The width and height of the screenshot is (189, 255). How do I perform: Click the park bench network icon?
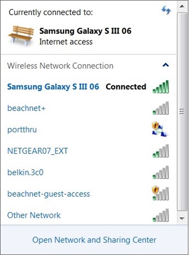click(21, 35)
